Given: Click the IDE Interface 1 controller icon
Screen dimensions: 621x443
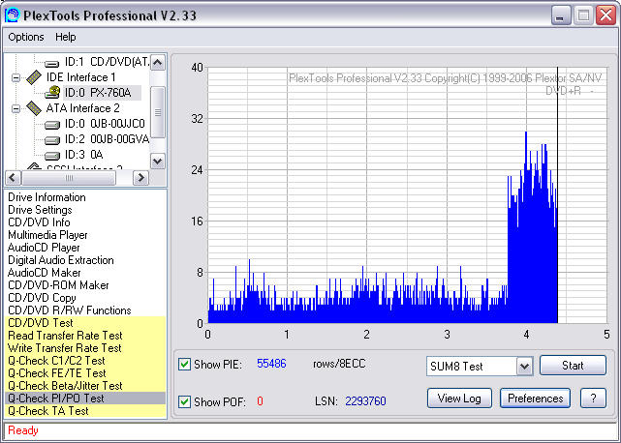Looking at the screenshot, I should pyautogui.click(x=34, y=77).
